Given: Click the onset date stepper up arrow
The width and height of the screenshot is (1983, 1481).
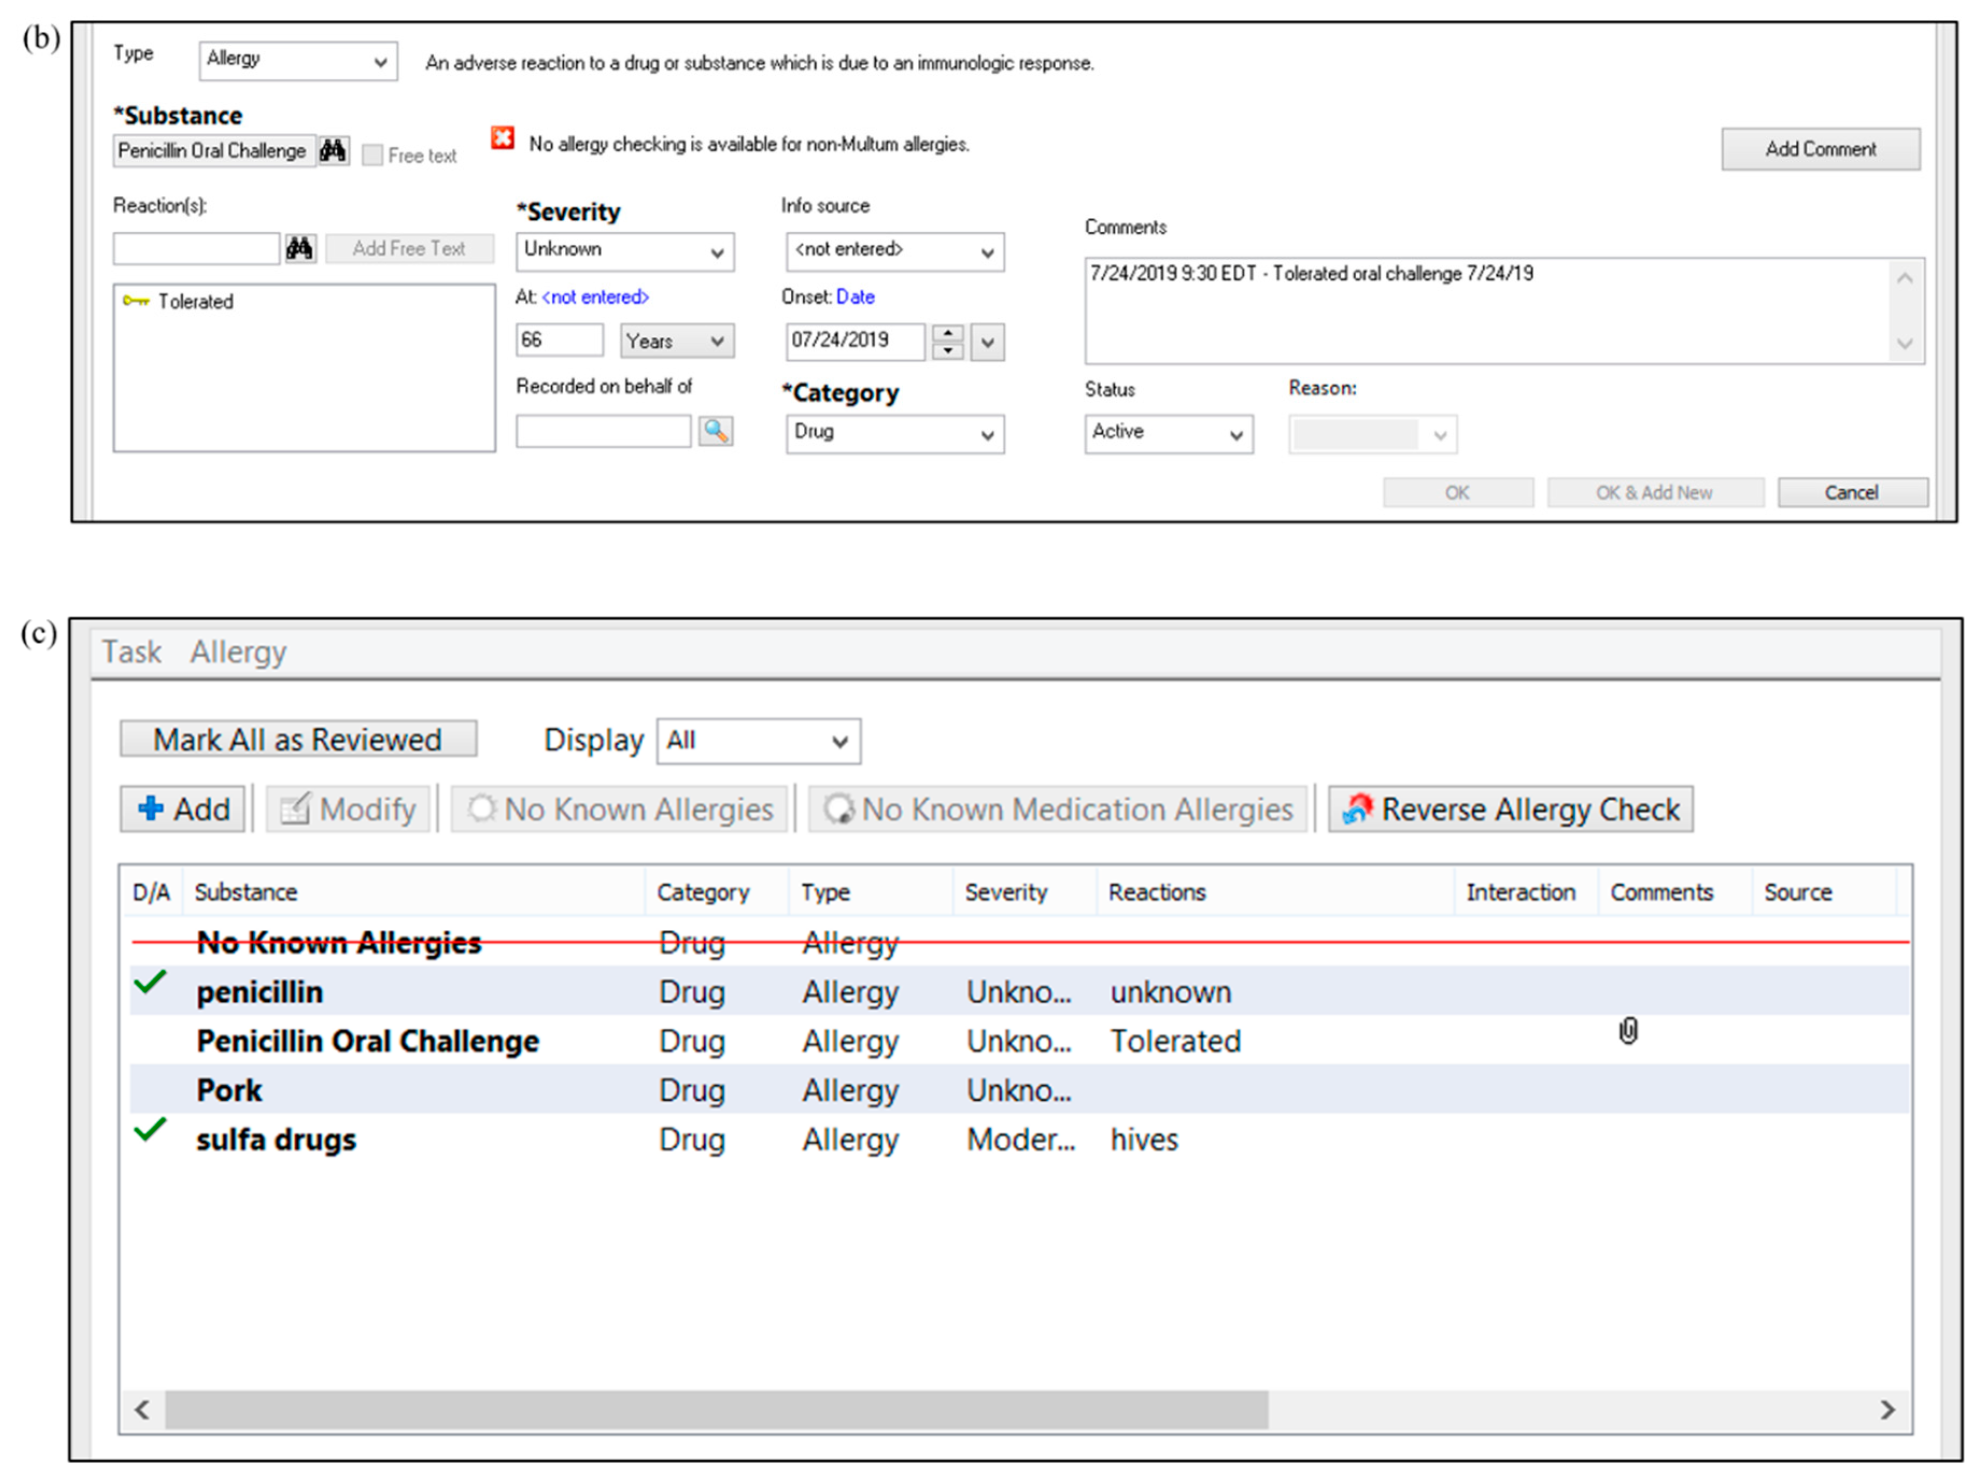Looking at the screenshot, I should coord(947,333).
